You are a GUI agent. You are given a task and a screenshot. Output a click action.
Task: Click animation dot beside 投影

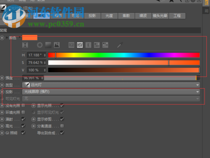(2, 92)
